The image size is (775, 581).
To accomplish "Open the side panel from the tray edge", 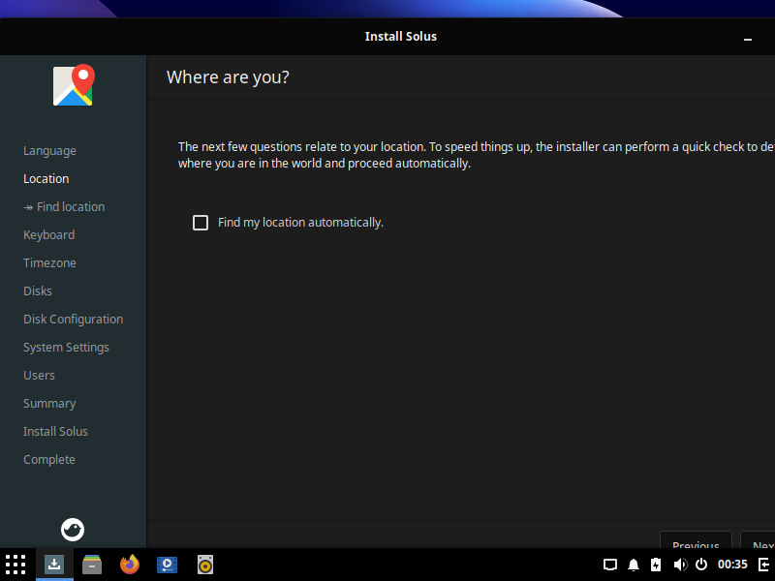I will click(x=764, y=565).
